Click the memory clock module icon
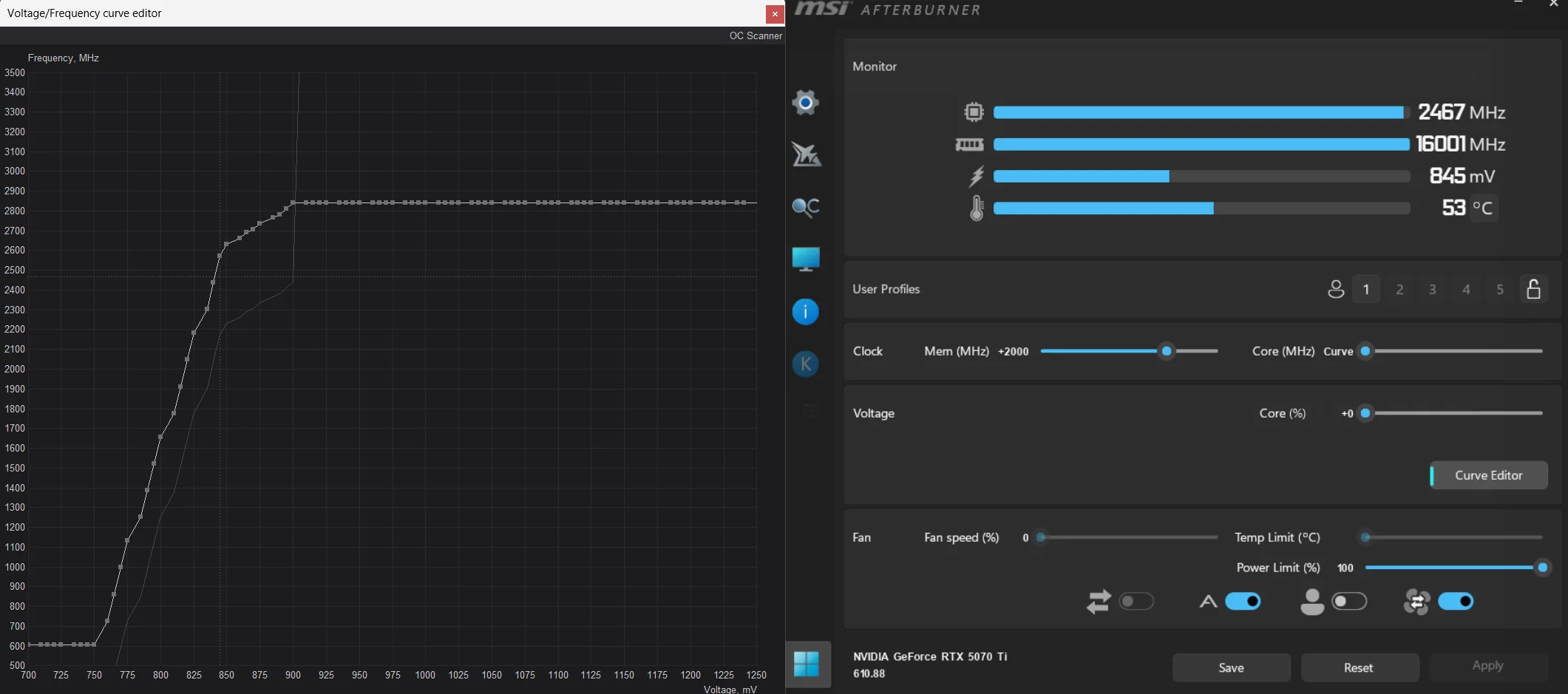 [x=969, y=144]
